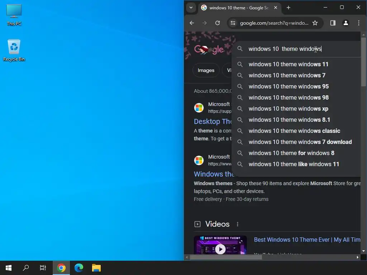Open the 'Windows the...' Microsoft store result link

[x=214, y=174]
